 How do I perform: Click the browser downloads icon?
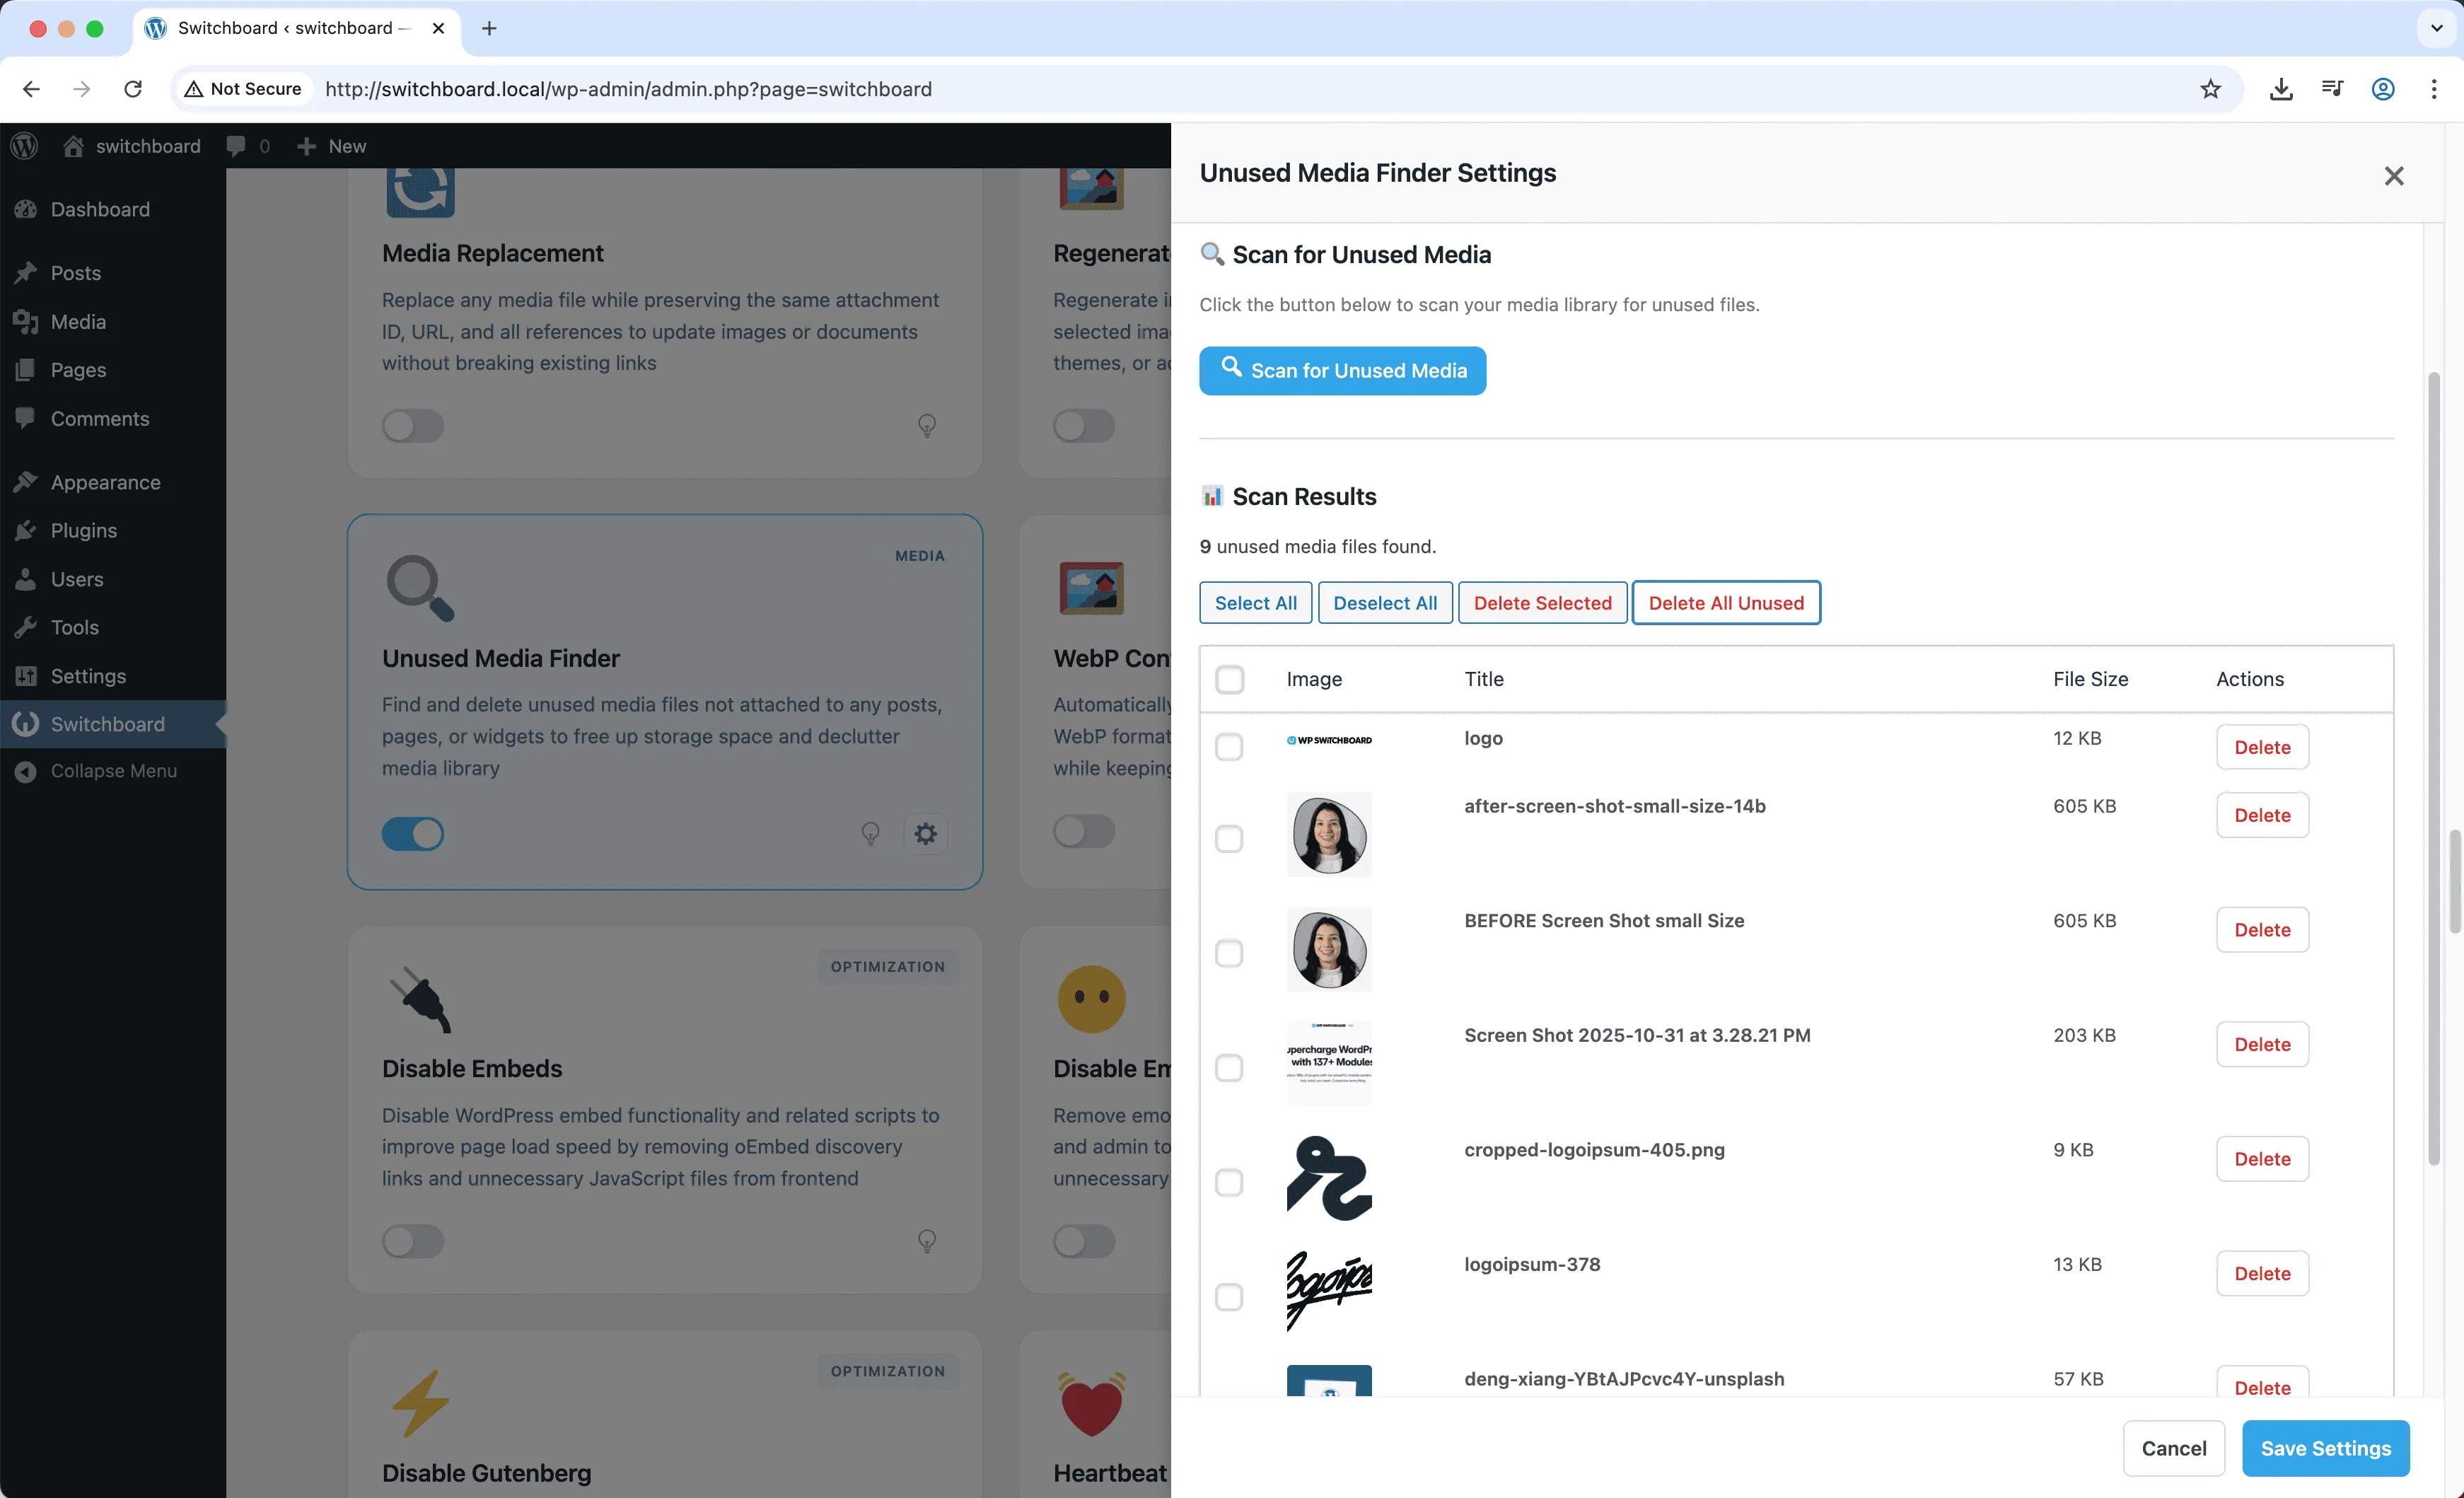2280,89
